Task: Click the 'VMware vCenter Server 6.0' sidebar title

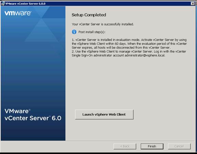Action: [x=33, y=114]
